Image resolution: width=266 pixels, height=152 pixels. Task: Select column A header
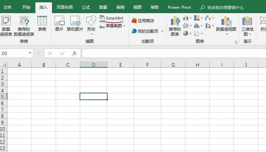point(19,65)
